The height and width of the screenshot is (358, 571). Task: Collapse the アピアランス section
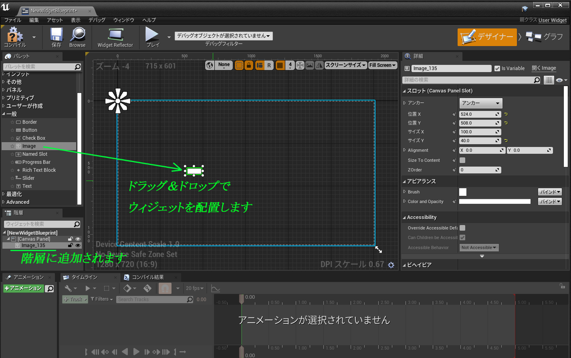pyautogui.click(x=404, y=181)
